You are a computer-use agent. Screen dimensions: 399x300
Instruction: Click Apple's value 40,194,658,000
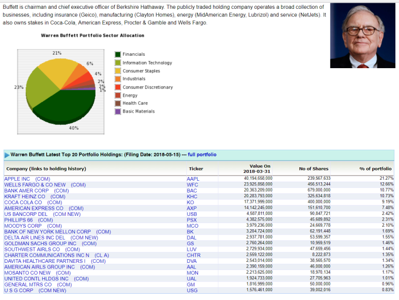(x=258, y=178)
